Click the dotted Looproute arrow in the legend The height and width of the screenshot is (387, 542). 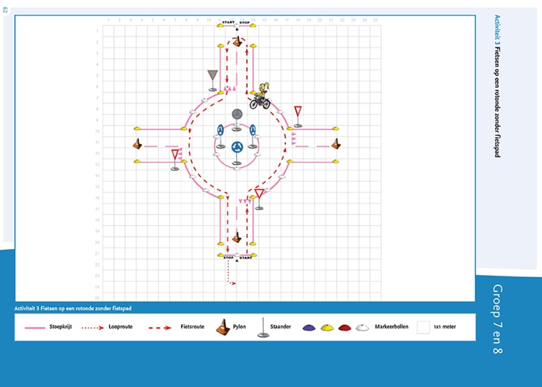pos(92,328)
